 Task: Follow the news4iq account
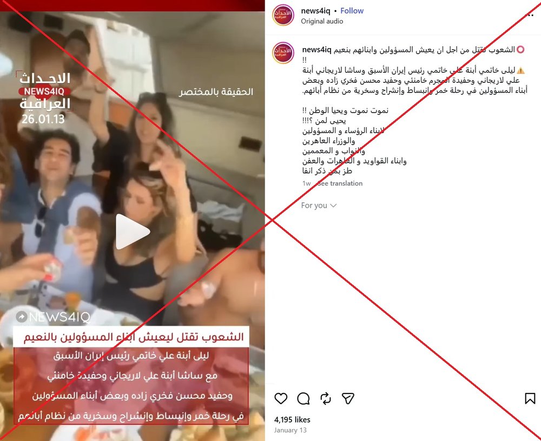tap(352, 11)
